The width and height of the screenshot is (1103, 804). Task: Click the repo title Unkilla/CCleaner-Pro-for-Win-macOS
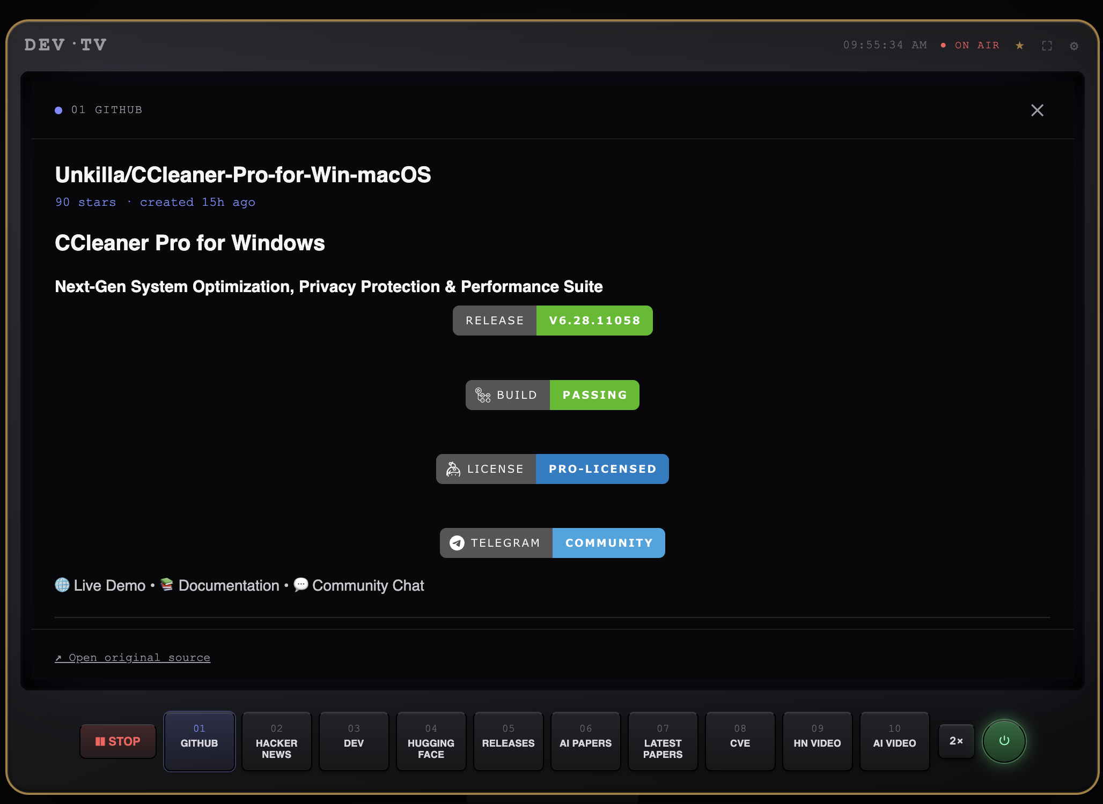pyautogui.click(x=243, y=175)
